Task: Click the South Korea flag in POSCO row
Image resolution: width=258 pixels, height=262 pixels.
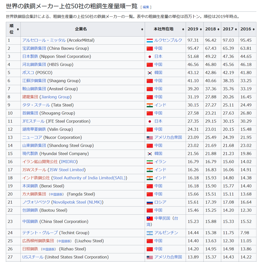Action: (150, 73)
